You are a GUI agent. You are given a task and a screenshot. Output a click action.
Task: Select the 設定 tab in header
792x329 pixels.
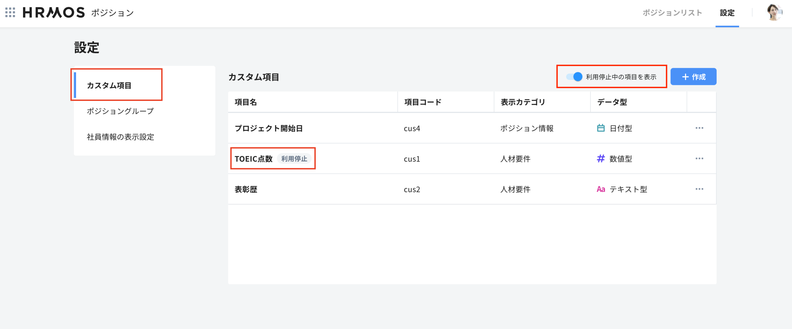coord(727,13)
